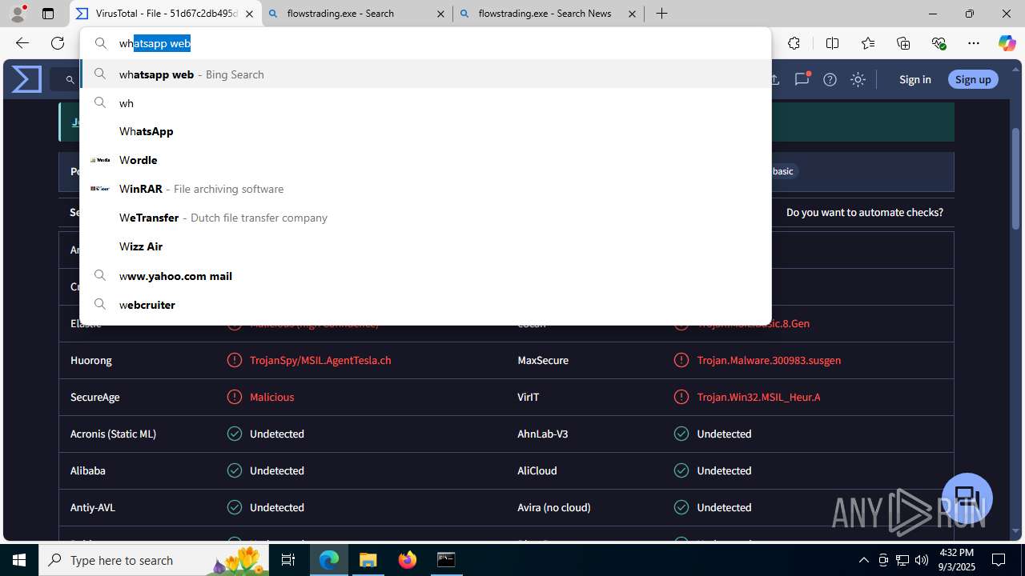Switch to the flowstrading.exe - Search tab
Screen dimensions: 1025x576
click(356, 14)
